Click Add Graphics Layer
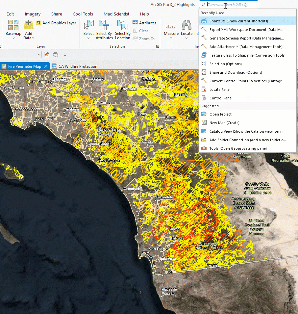The height and width of the screenshot is (314, 298). pos(56,23)
